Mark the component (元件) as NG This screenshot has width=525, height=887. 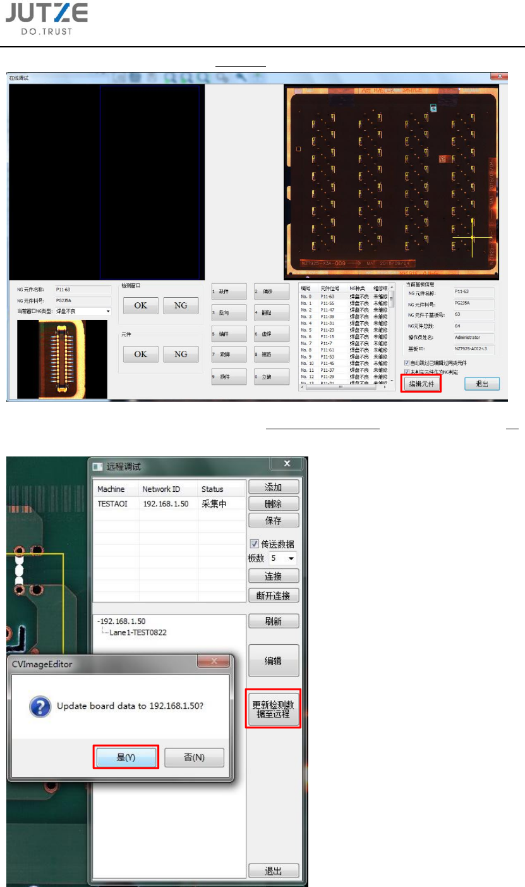(x=181, y=354)
